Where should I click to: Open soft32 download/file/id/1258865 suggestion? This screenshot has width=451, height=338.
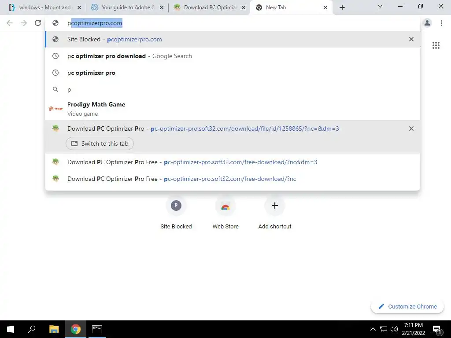click(233, 129)
